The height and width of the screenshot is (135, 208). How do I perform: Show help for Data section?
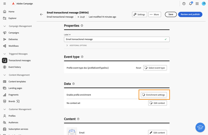73,84
